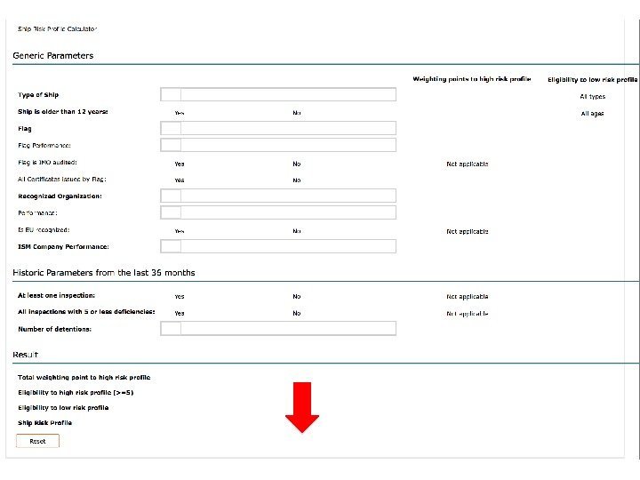This screenshot has height=480, width=640.
Task: Click the Eligibility to low risk profile column header
Action: [593, 80]
